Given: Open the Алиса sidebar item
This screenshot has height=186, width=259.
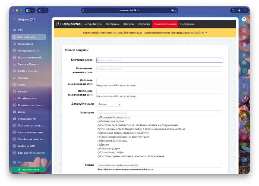Looking at the screenshot, I should pos(22,85).
